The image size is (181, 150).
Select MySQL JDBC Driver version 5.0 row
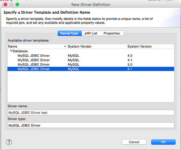pyautogui.click(x=91, y=65)
